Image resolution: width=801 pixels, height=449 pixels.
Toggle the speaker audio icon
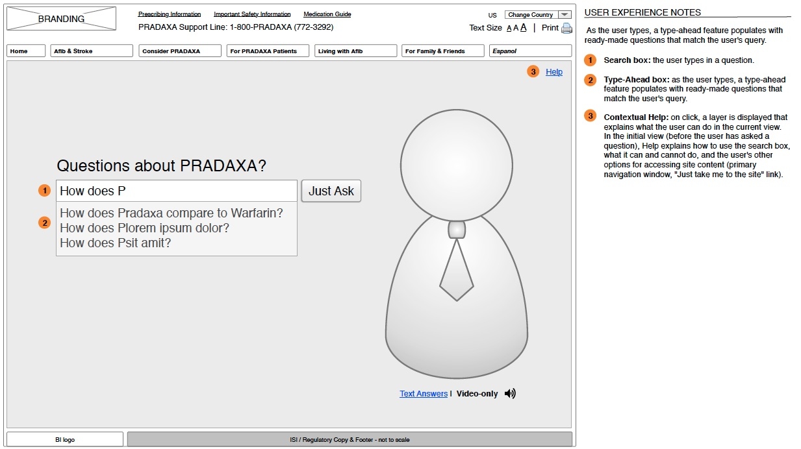[510, 393]
